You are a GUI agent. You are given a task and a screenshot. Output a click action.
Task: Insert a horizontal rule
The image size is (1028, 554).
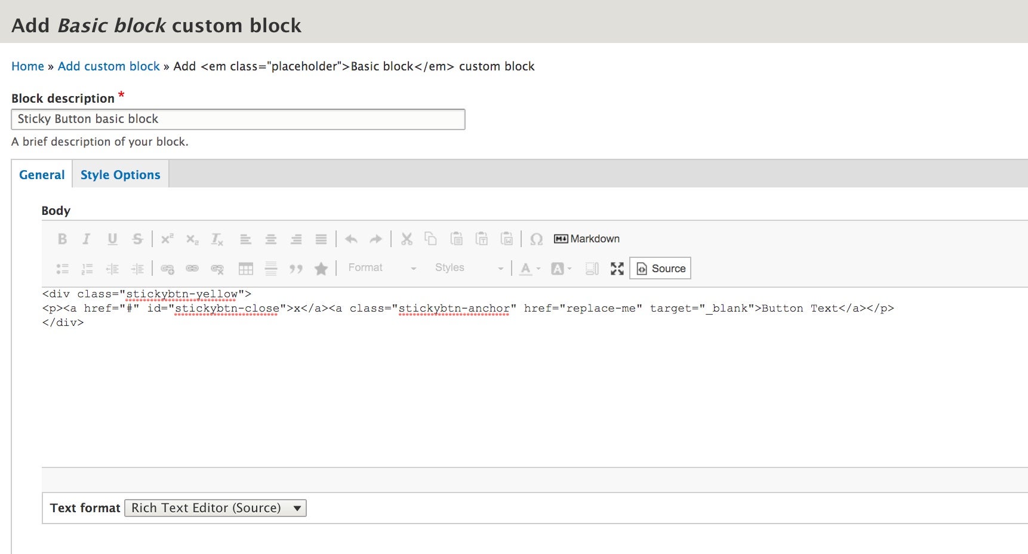pos(271,268)
